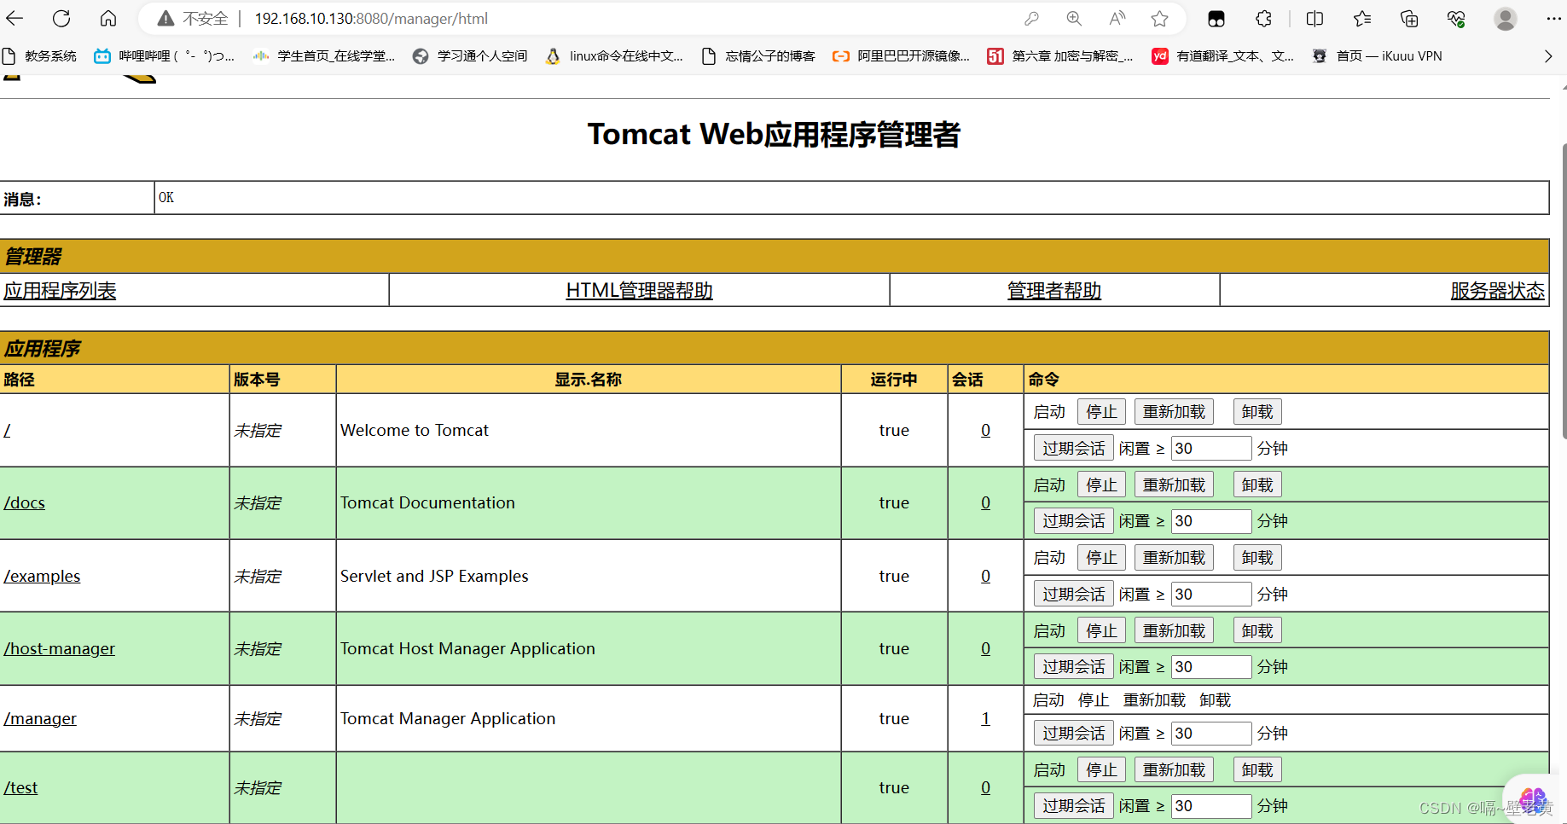
Task: Click idle minutes field for root application
Action: [1211, 449]
